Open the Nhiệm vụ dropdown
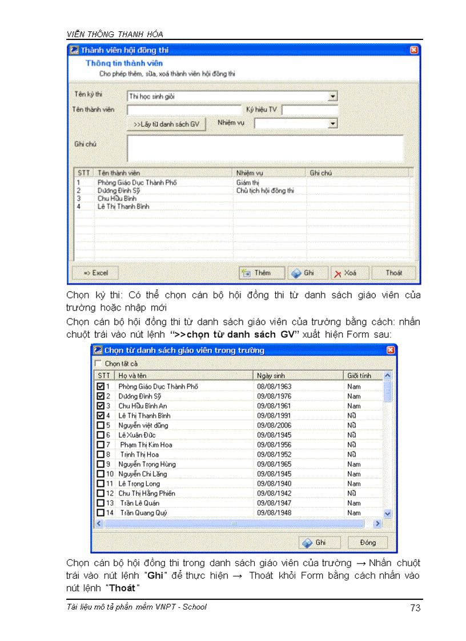This screenshot has height=641, width=466. pyautogui.click(x=332, y=123)
